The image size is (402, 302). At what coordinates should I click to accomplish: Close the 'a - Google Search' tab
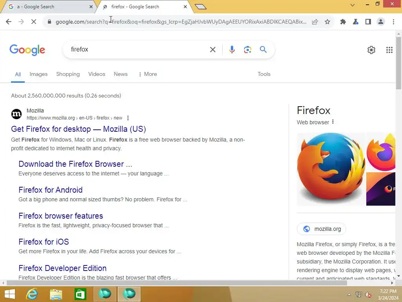click(91, 7)
